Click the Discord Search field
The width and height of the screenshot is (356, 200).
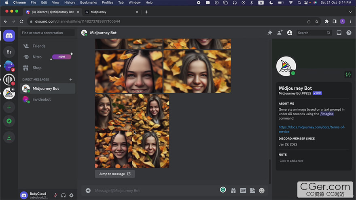point(314,33)
